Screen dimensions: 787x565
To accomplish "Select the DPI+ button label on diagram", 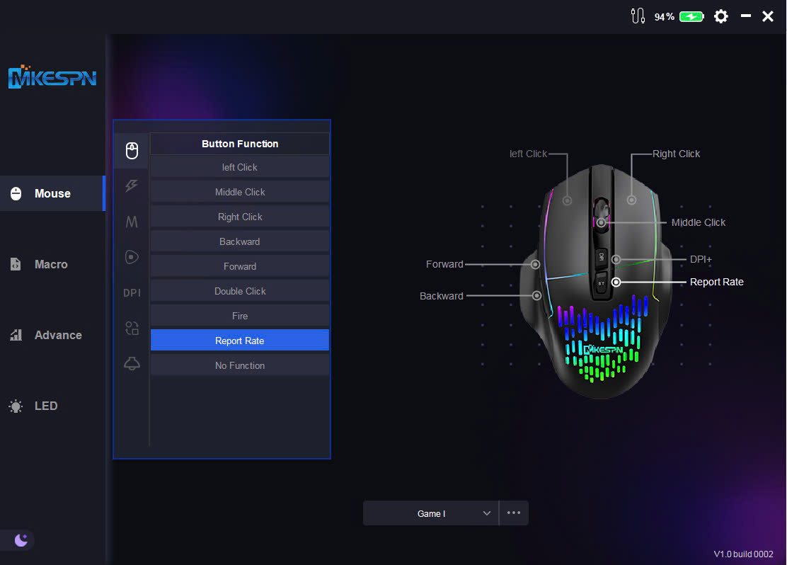I will tap(701, 259).
